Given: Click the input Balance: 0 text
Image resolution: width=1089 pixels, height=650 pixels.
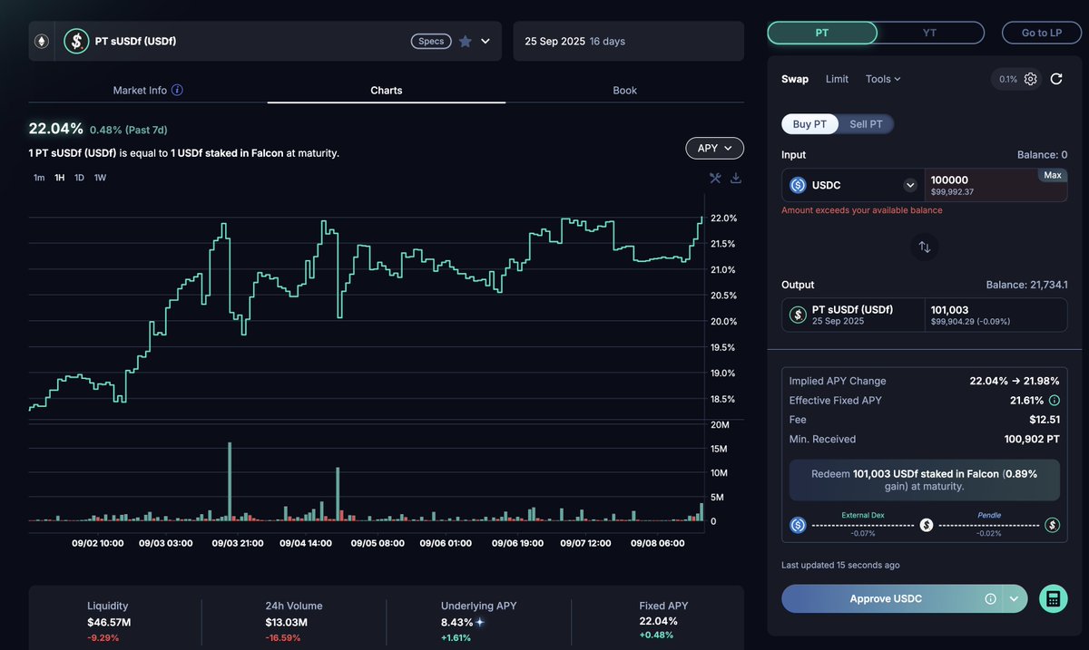Looking at the screenshot, I should coord(1043,155).
